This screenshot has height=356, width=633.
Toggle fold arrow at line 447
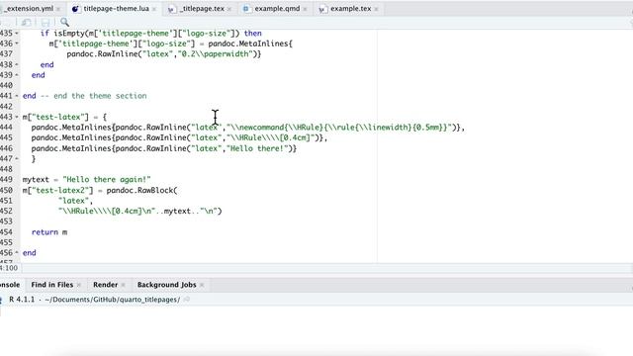(17, 158)
